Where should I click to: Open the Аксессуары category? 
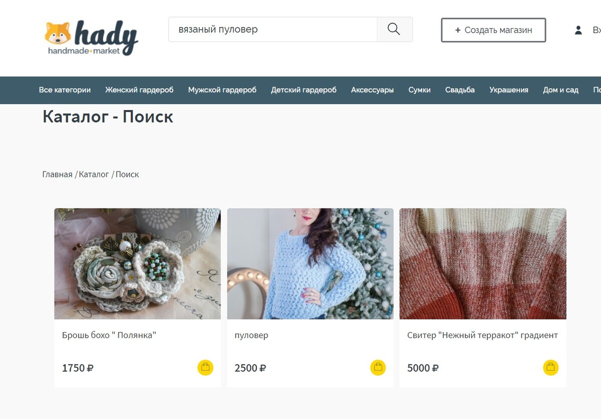pos(372,90)
